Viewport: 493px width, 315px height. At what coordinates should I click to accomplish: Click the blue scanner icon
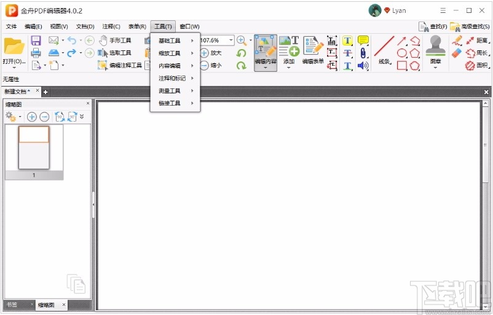(53, 53)
